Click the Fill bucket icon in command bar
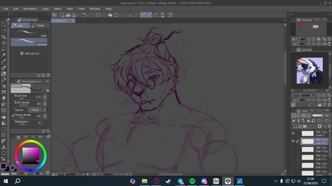 (x=110, y=15)
